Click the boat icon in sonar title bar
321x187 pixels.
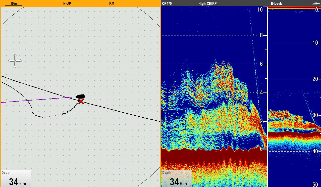(x=315, y=3)
